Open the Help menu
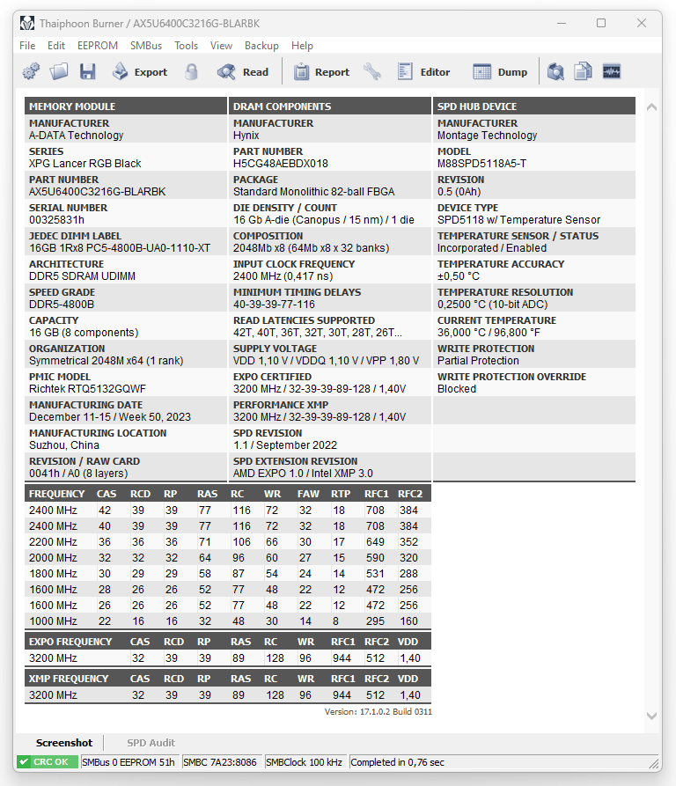The image size is (676, 786). tap(302, 46)
